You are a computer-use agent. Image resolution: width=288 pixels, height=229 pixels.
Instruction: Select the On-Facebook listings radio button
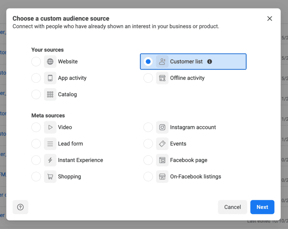[148, 177]
